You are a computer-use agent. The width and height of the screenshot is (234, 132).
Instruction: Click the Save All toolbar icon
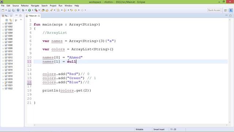click(x=13, y=10)
